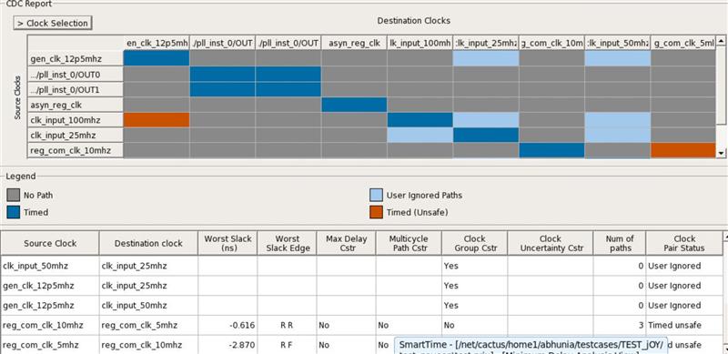The height and width of the screenshot is (354, 728).
Task: Click the asyn_reg_clk destination column header
Action: (x=354, y=43)
